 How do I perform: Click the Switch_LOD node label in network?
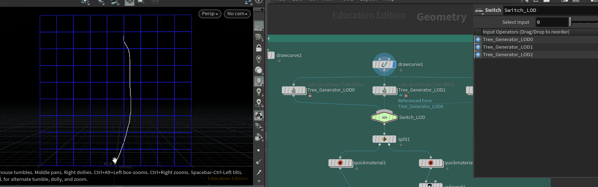(412, 117)
